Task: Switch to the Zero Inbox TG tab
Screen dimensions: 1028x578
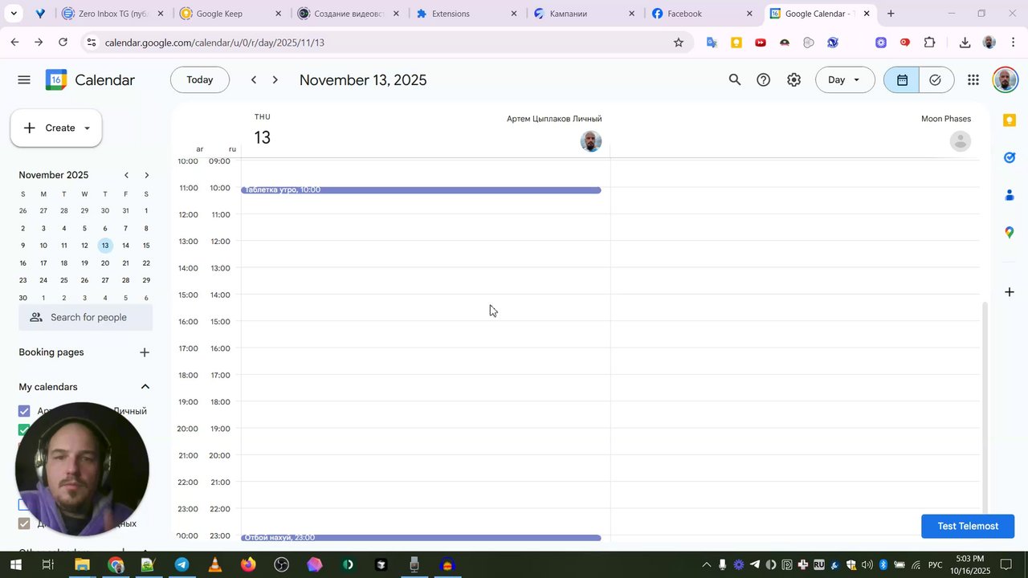Action: 112,14
